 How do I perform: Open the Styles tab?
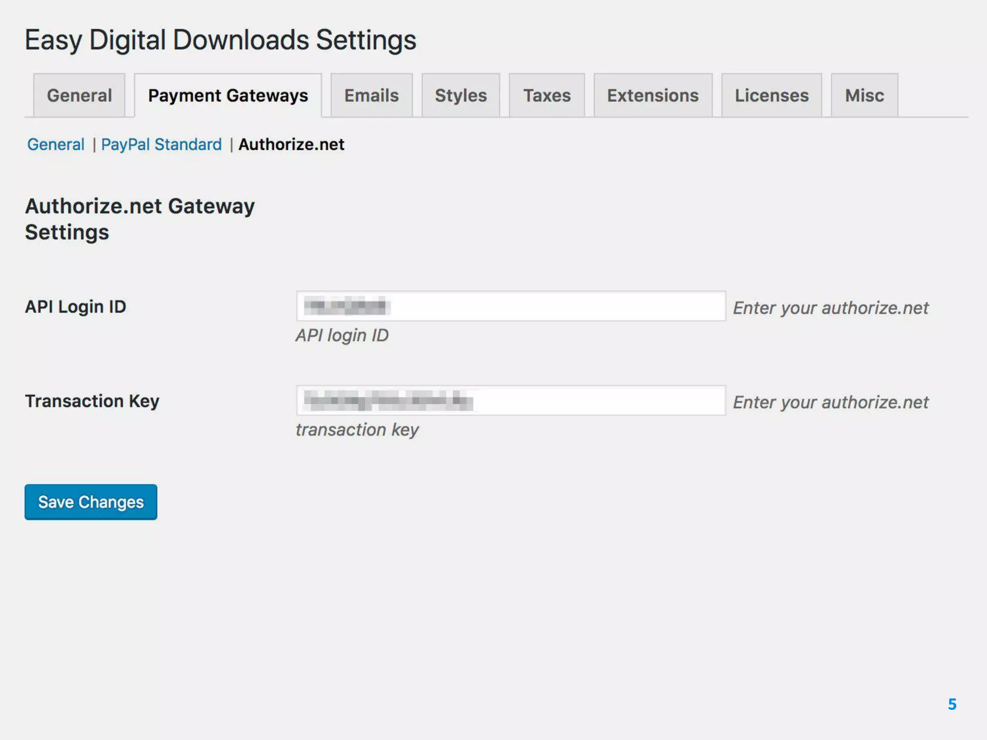pos(461,95)
